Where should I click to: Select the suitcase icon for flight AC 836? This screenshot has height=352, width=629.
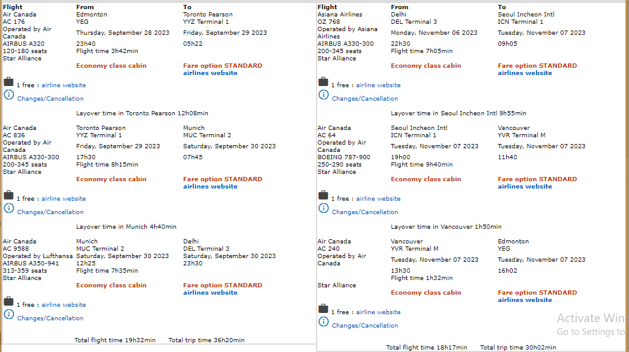pos(9,196)
